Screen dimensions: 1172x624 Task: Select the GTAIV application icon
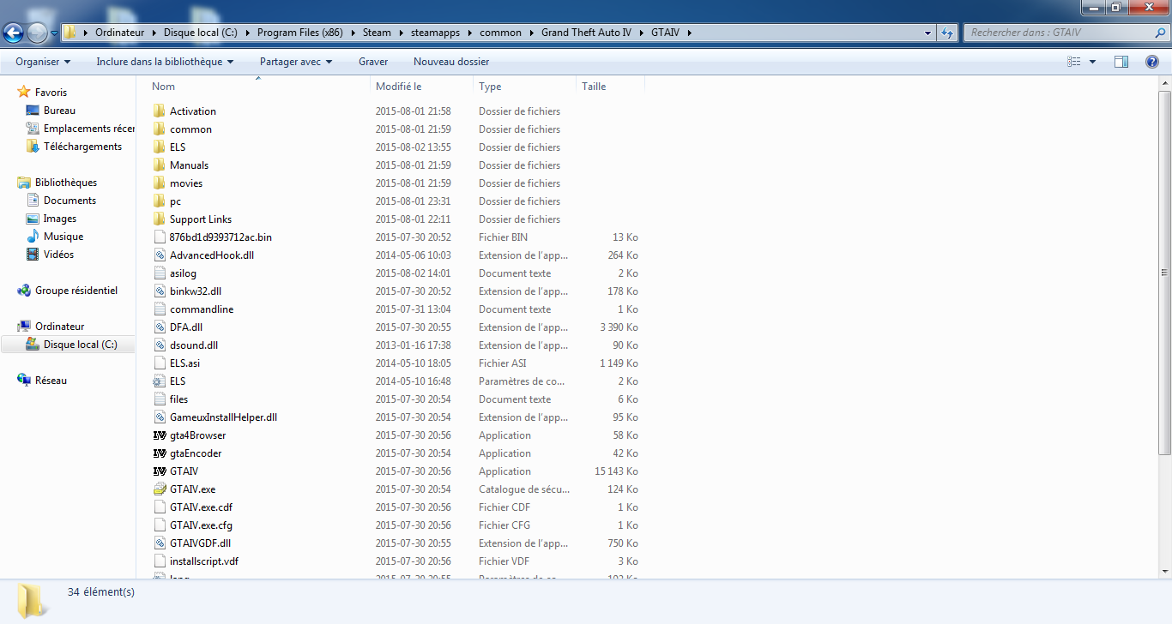159,471
